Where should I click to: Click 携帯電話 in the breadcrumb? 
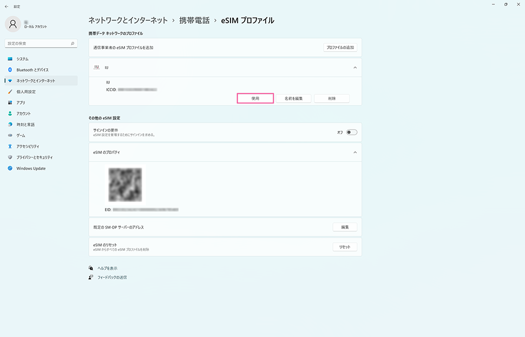194,21
